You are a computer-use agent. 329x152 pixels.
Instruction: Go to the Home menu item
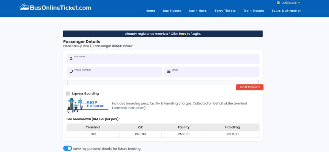(150, 11)
